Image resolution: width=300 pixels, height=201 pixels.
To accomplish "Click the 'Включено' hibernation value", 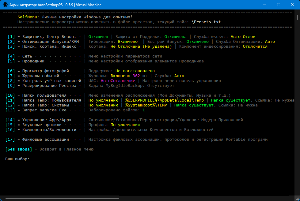I will point(127,42).
